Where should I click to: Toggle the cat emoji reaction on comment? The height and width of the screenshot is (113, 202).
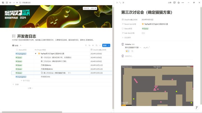tap(127, 51)
